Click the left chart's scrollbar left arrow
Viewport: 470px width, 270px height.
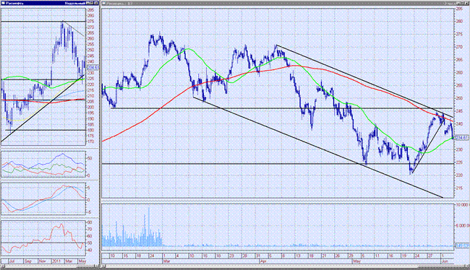3,266
